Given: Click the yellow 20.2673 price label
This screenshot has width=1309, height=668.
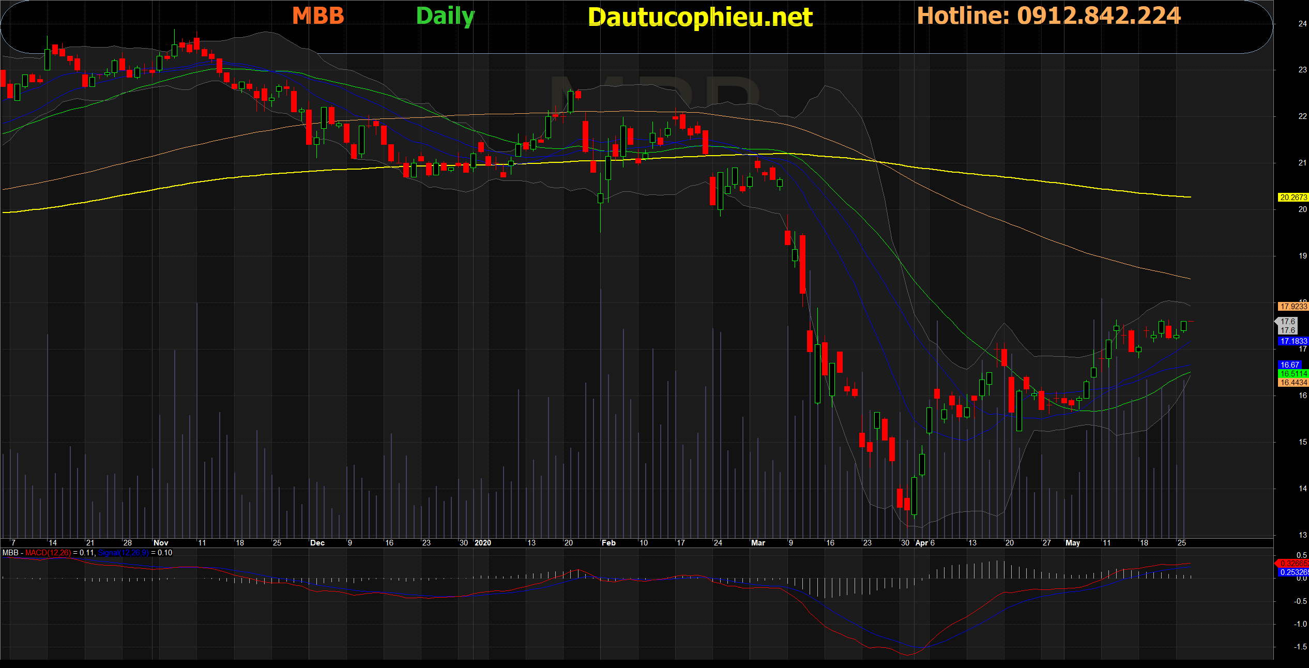Looking at the screenshot, I should click(x=1293, y=198).
